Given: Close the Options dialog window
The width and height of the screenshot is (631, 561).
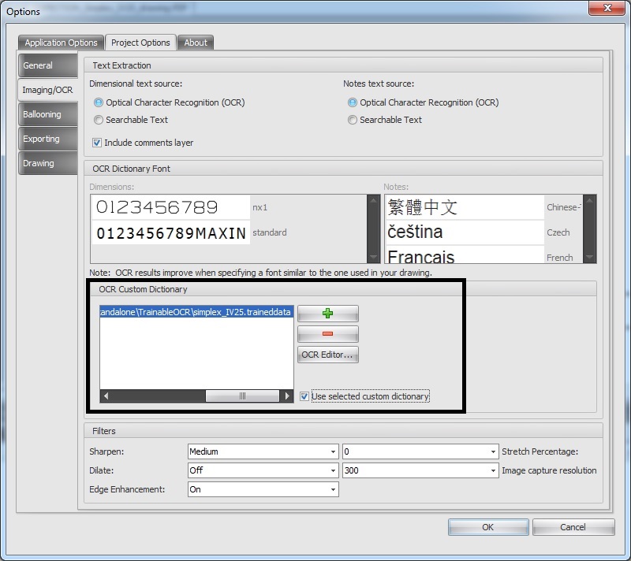Looking at the screenshot, I should click(604, 10).
